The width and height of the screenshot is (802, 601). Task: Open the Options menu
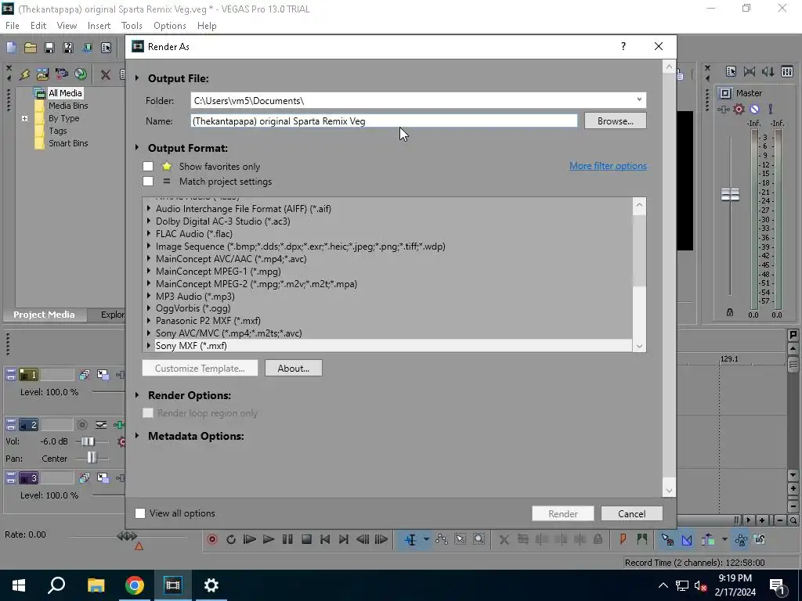(170, 26)
